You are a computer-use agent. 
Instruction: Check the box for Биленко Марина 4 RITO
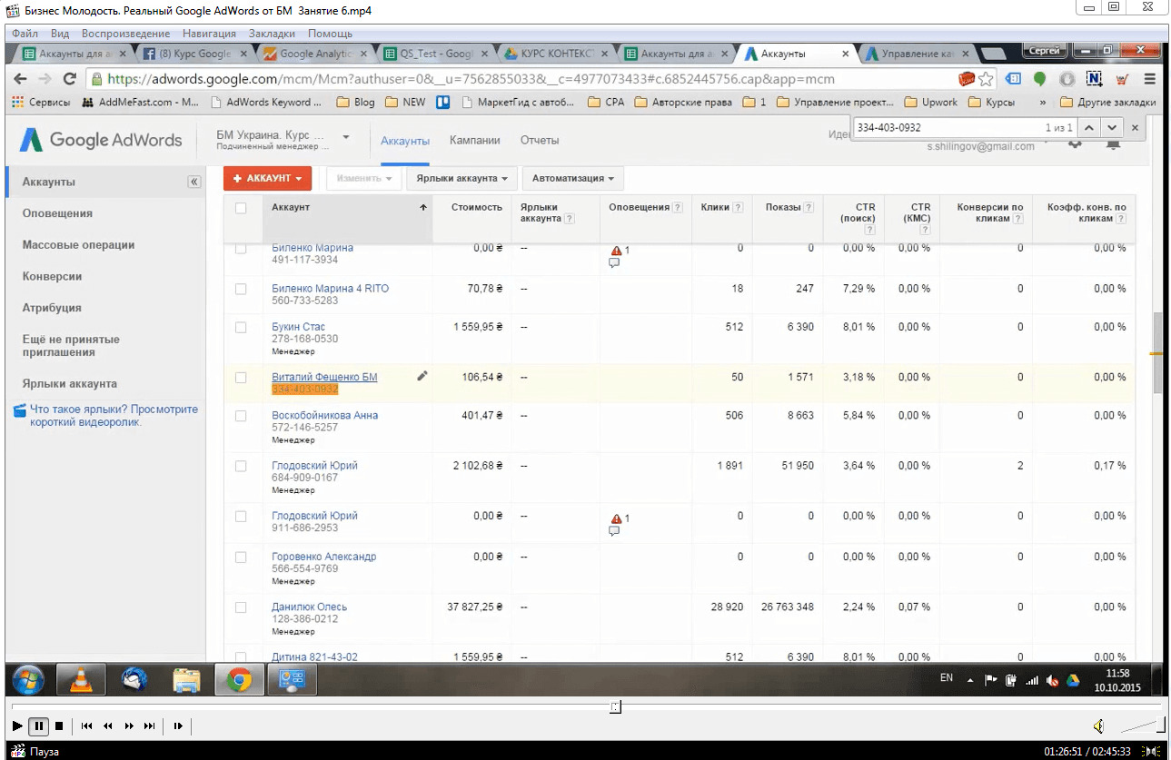[x=241, y=289]
